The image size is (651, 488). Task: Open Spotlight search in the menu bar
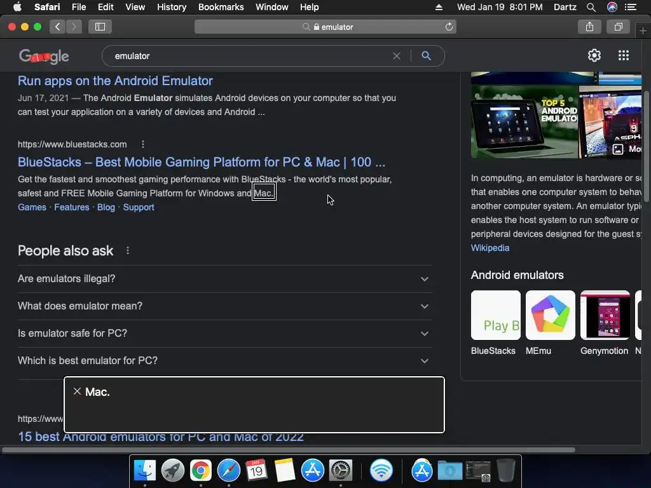(x=591, y=7)
